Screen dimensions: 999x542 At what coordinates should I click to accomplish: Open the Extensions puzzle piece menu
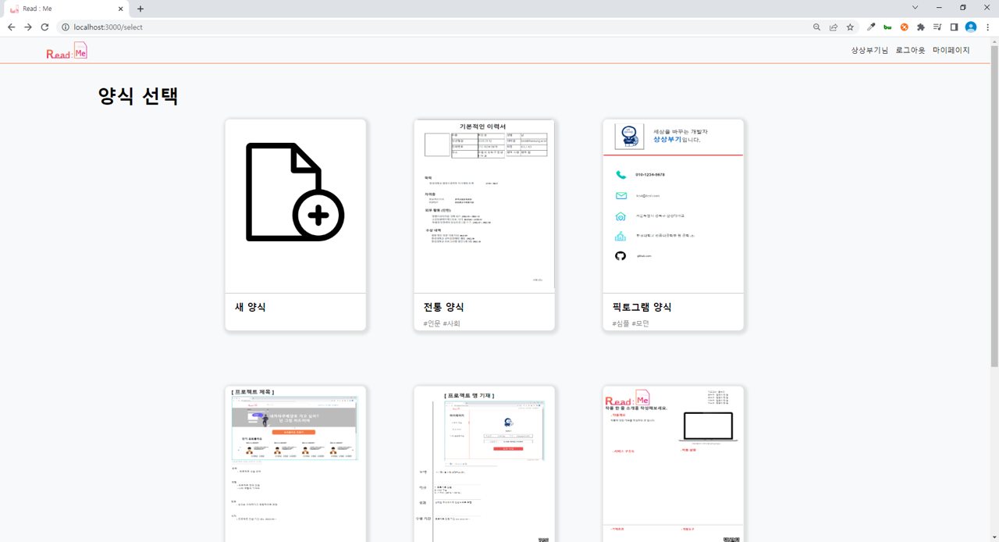pos(921,27)
